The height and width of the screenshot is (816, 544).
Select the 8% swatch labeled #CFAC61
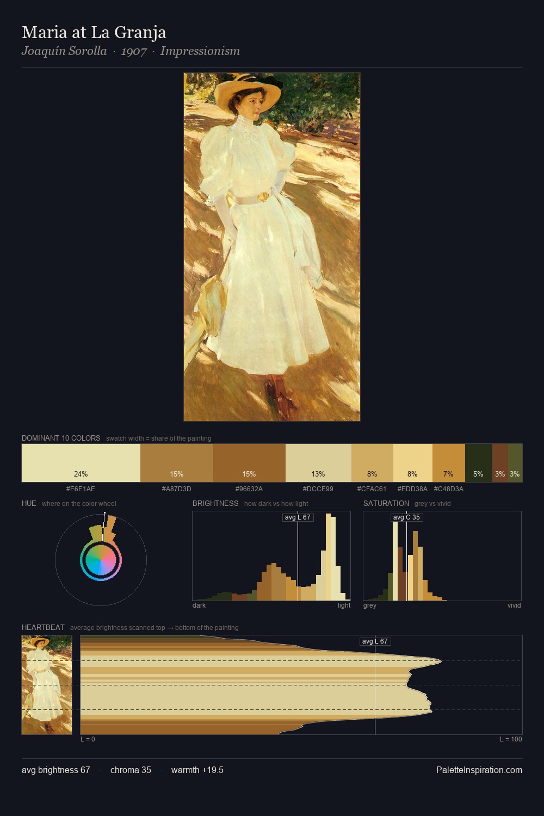pyautogui.click(x=372, y=463)
